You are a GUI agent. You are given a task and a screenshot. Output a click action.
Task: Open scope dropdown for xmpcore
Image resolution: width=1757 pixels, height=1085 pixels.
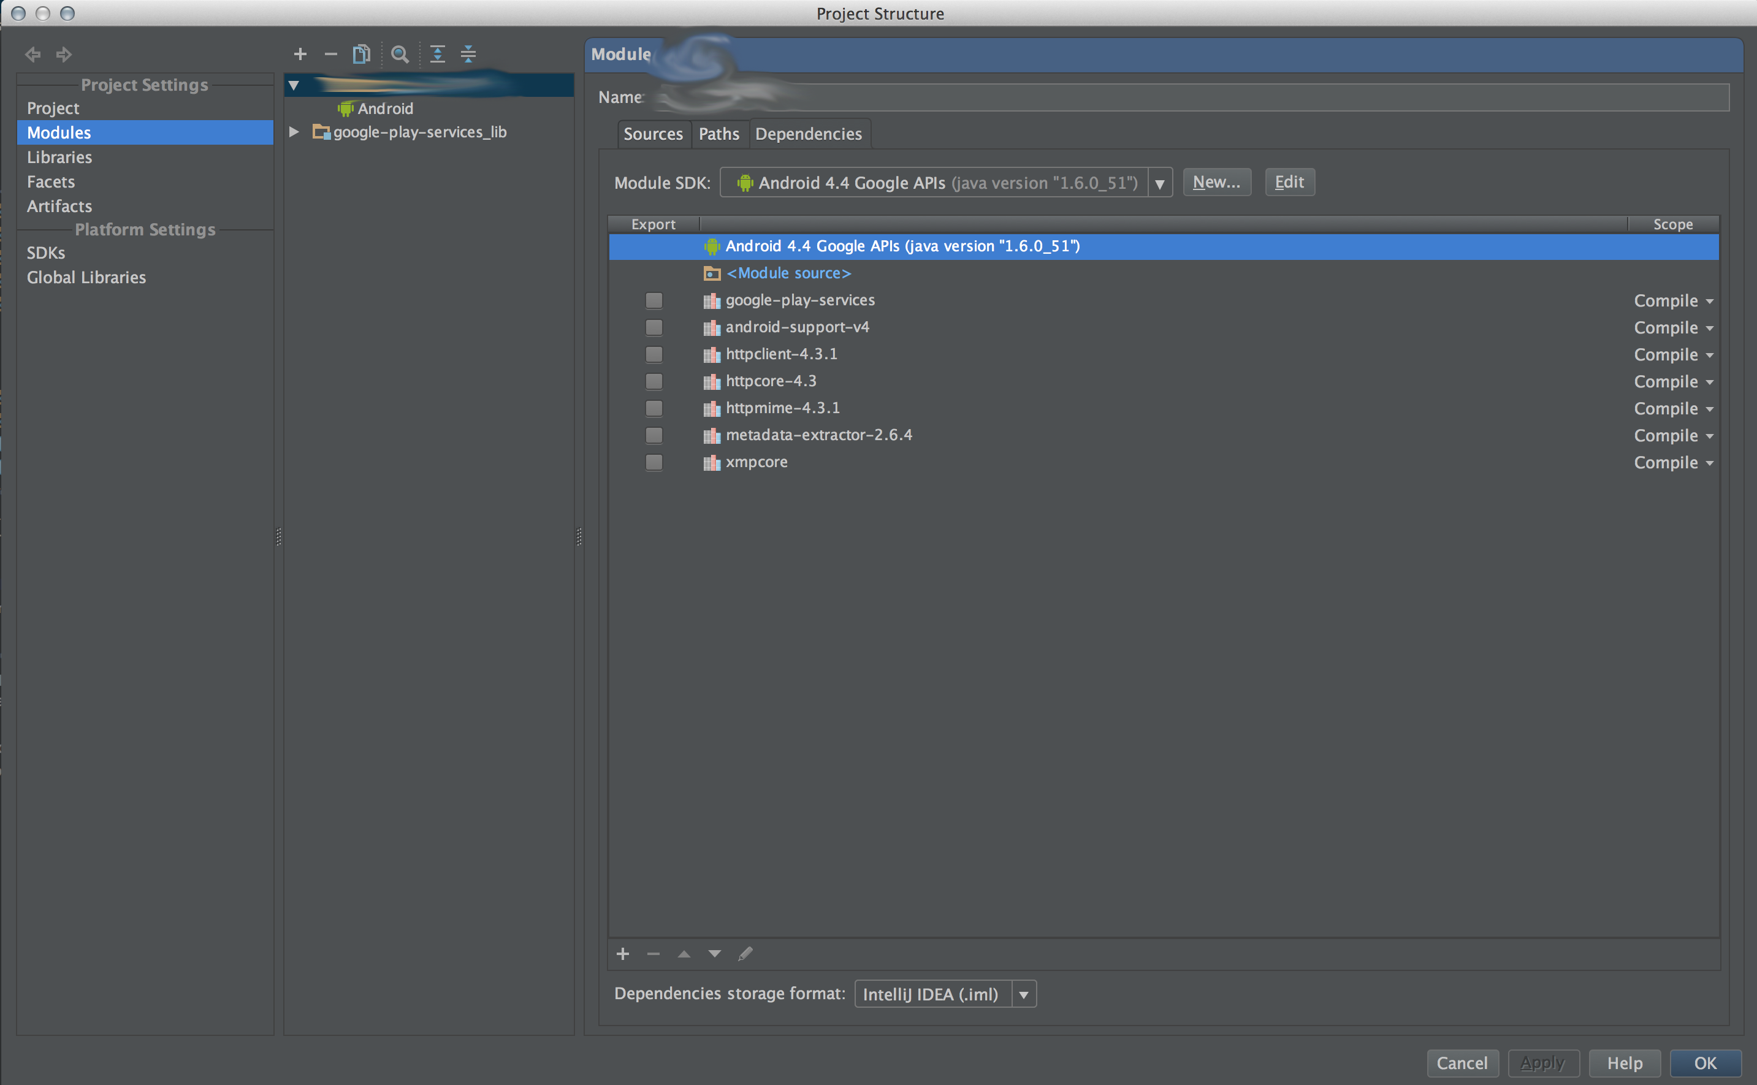(x=1673, y=463)
